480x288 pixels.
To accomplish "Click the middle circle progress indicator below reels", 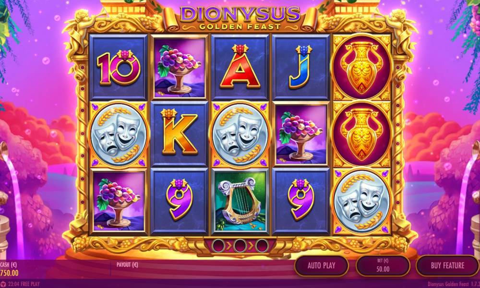I will pyautogui.click(x=240, y=245).
